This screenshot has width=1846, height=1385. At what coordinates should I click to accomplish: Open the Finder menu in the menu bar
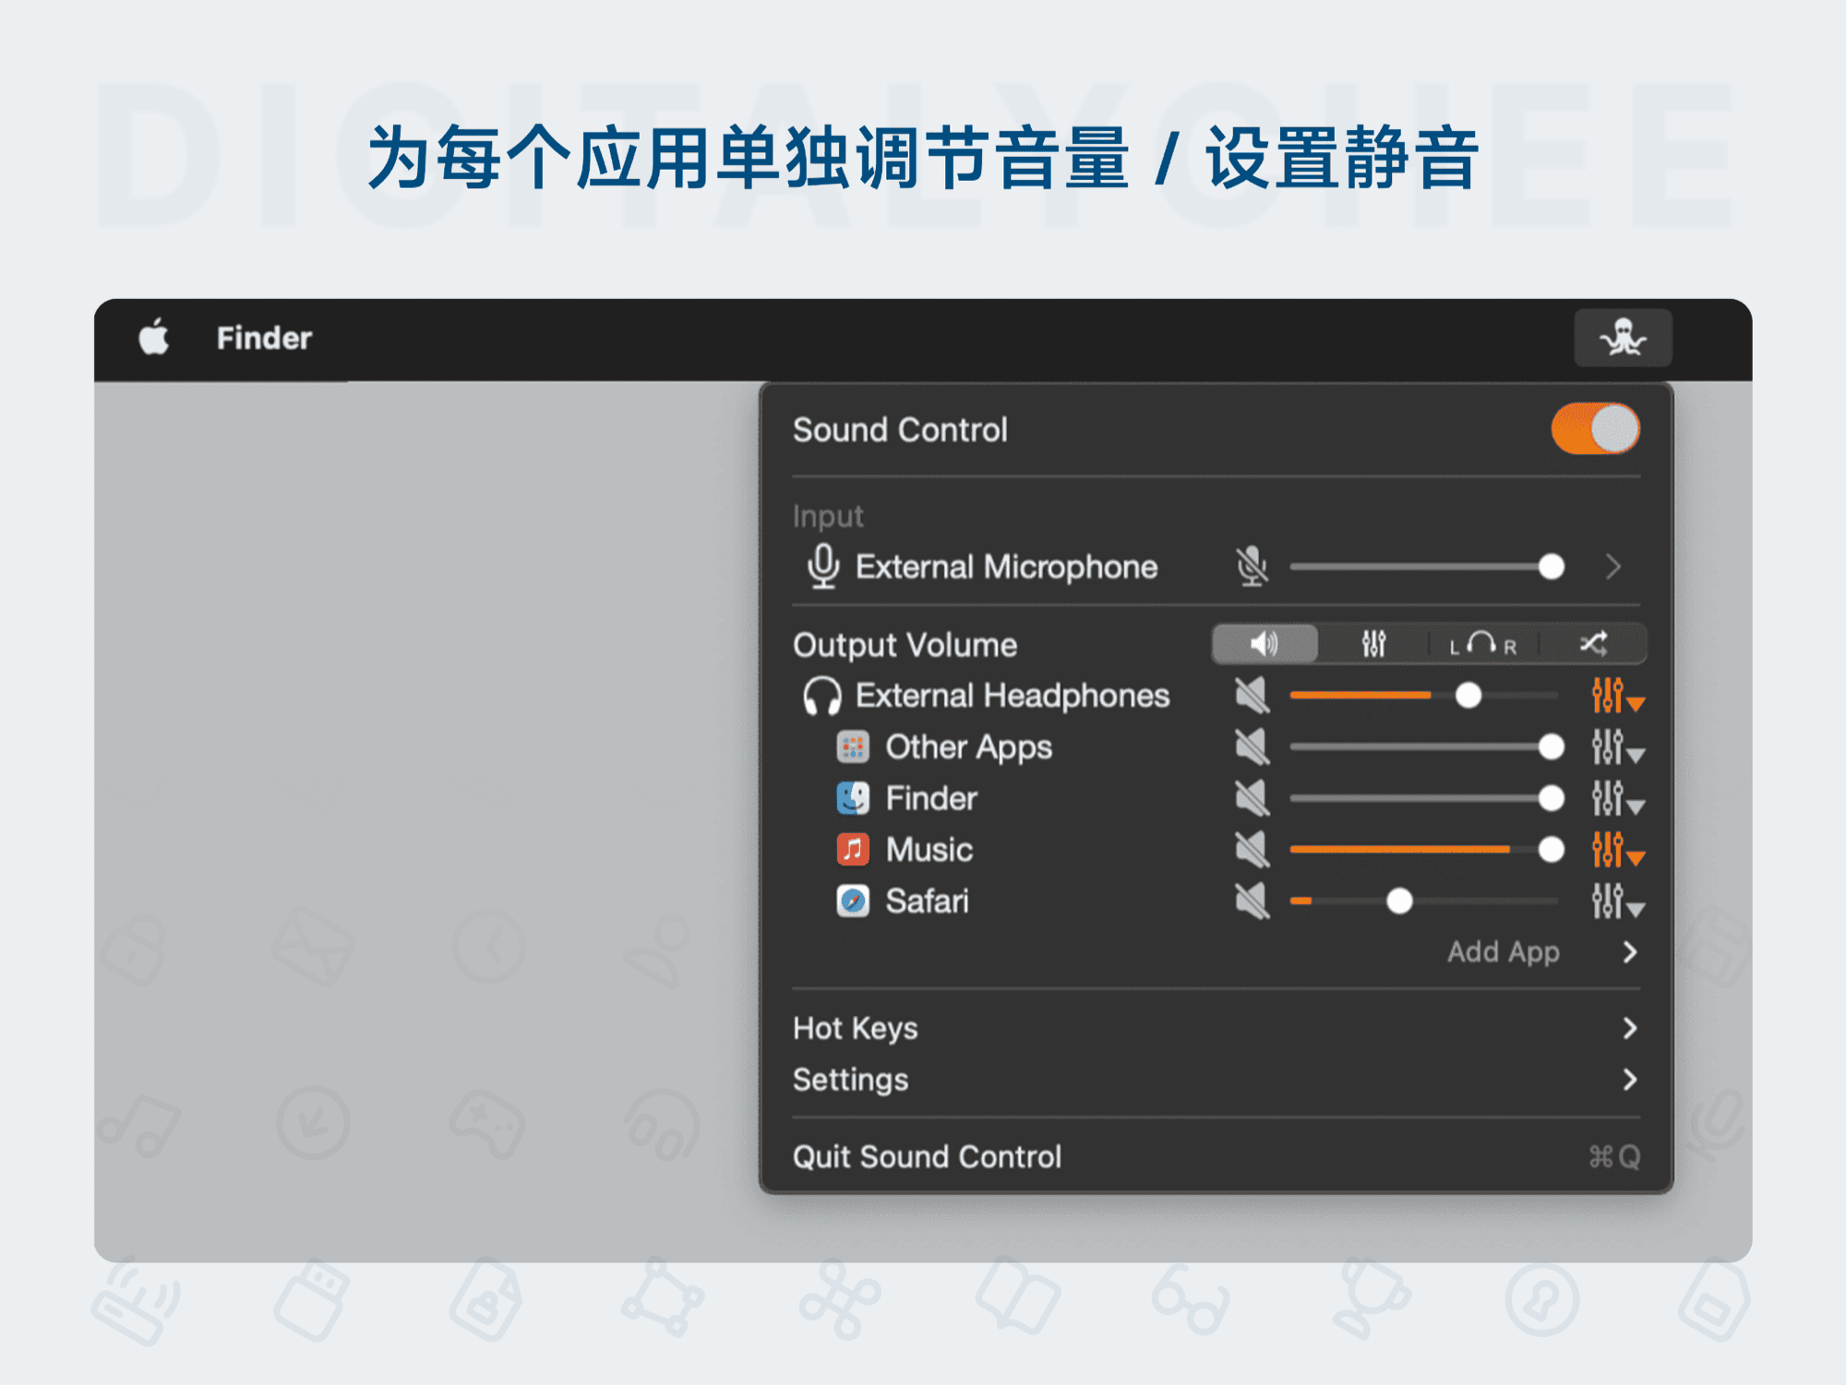click(x=264, y=338)
